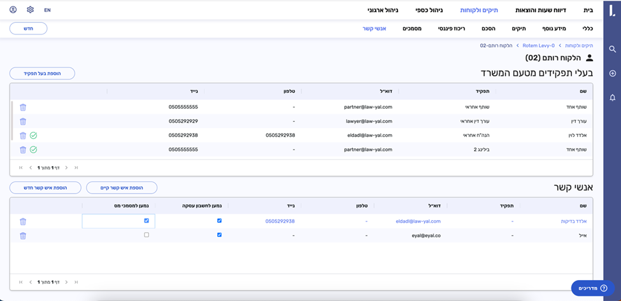Open the settings gear icon

tap(31, 10)
